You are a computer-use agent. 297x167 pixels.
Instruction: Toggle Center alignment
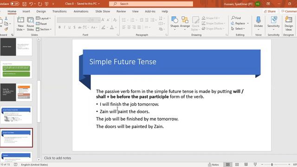point(129,27)
